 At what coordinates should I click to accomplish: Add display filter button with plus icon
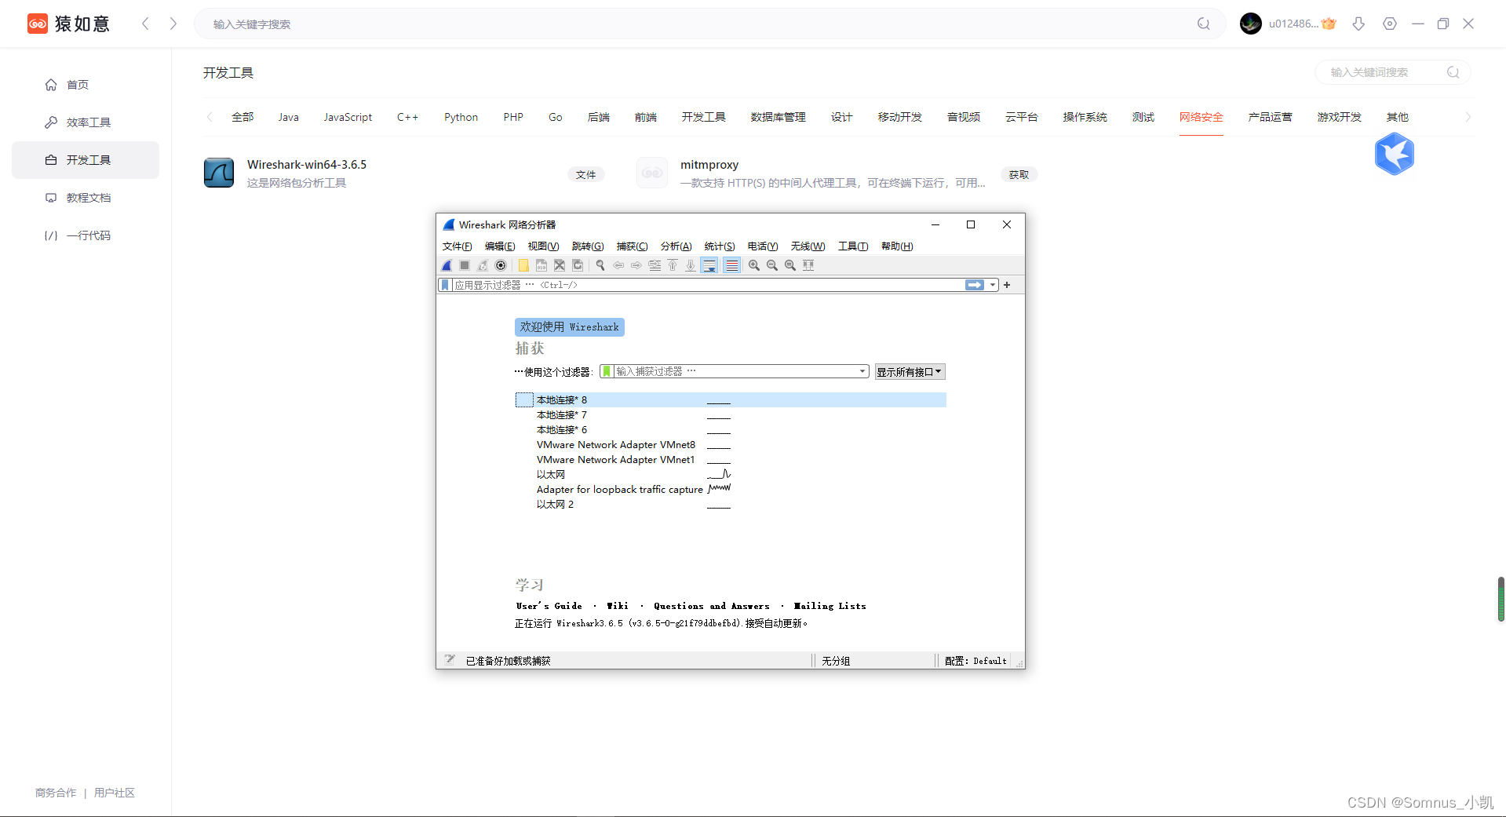click(1007, 285)
